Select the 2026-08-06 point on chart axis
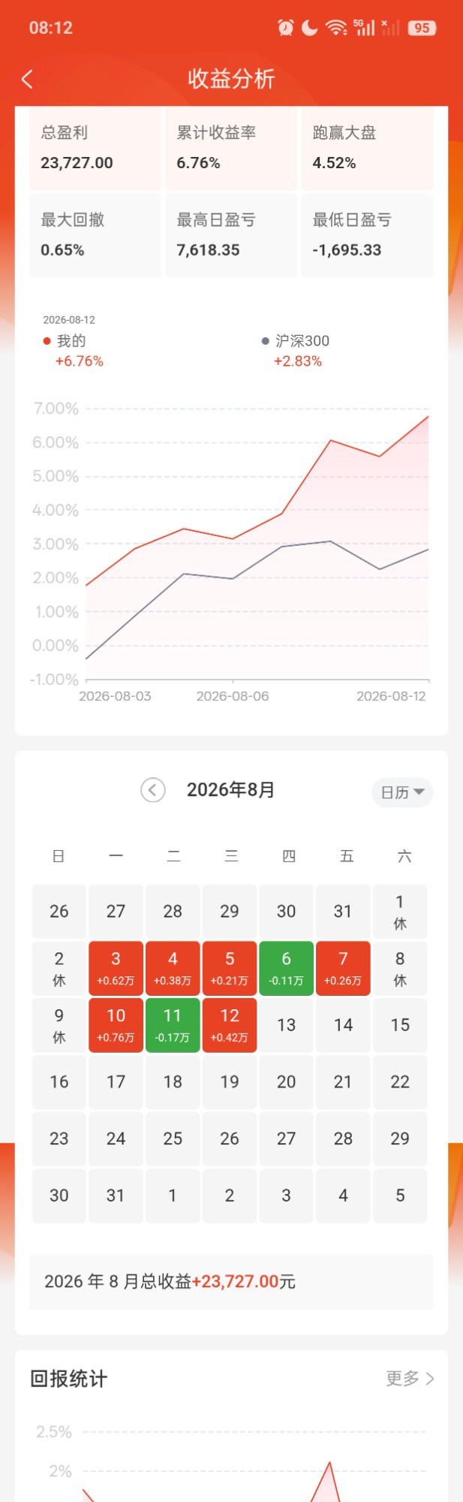 coord(233,696)
